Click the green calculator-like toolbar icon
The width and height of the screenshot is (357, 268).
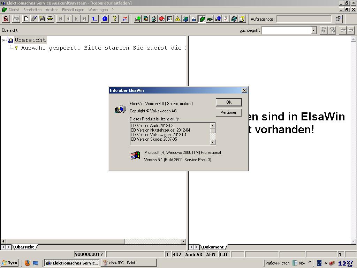point(146,19)
